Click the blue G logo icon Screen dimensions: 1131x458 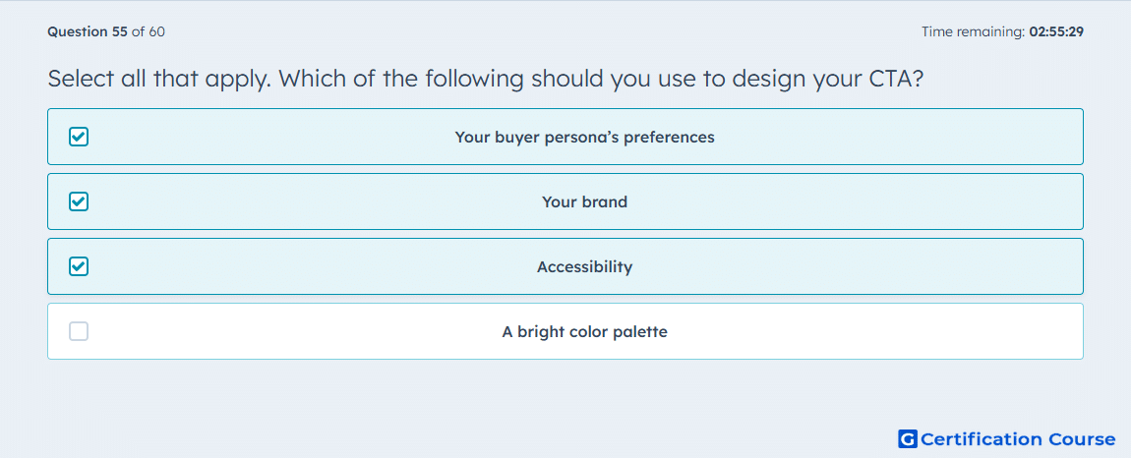point(908,438)
